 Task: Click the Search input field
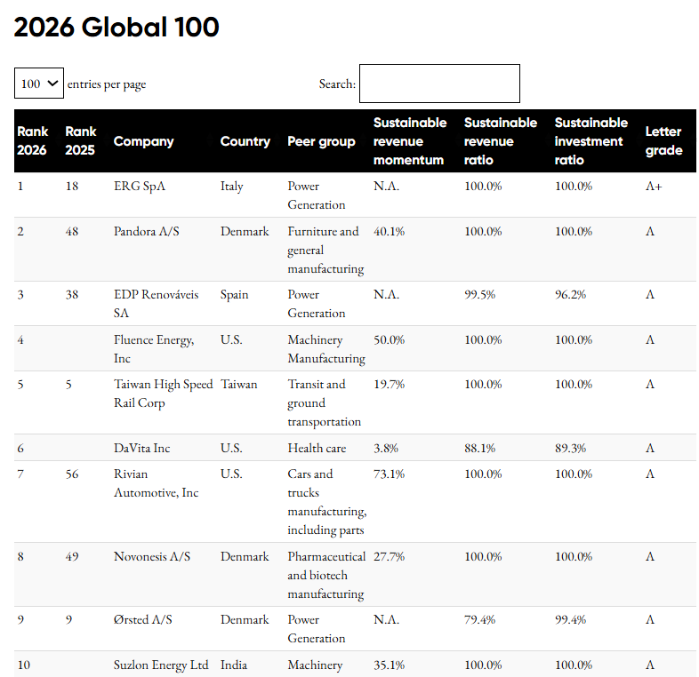[439, 84]
